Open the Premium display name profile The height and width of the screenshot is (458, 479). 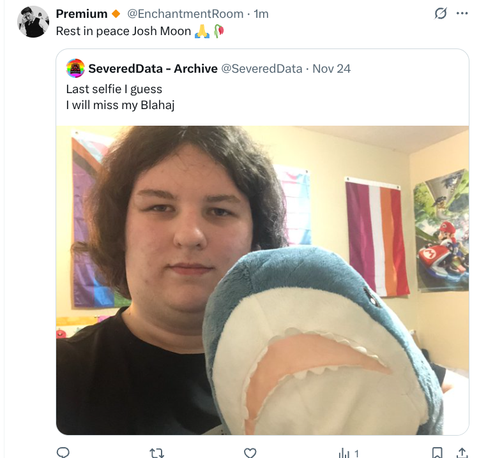[82, 13]
